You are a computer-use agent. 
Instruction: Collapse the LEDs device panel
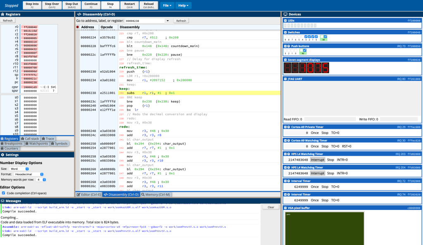click(285, 20)
